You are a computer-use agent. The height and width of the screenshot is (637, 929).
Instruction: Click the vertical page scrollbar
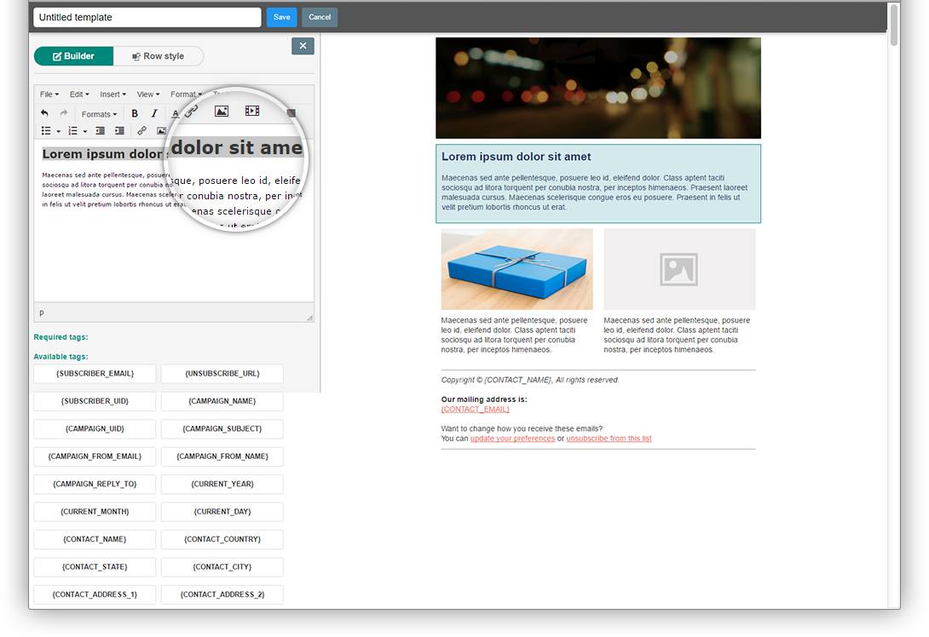[894, 25]
